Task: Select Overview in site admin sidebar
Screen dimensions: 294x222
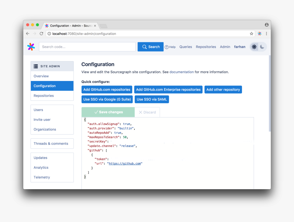Action: pyautogui.click(x=41, y=76)
